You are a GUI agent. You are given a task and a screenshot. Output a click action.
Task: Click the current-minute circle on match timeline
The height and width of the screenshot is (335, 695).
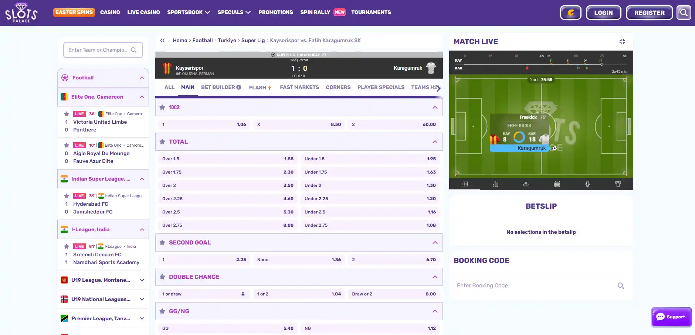tap(601, 65)
